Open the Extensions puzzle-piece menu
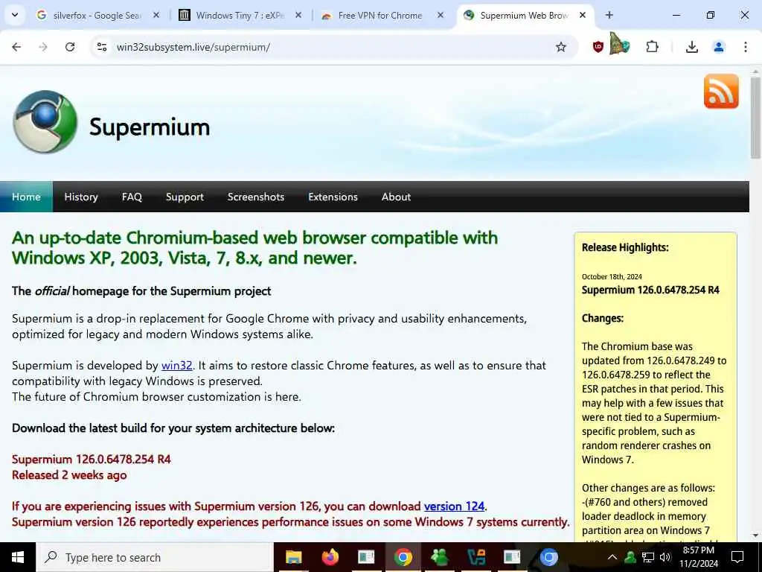762x572 pixels. tap(652, 47)
